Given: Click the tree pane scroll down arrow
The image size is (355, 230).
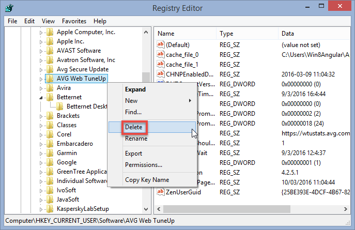Looking at the screenshot, I should [x=146, y=209].
